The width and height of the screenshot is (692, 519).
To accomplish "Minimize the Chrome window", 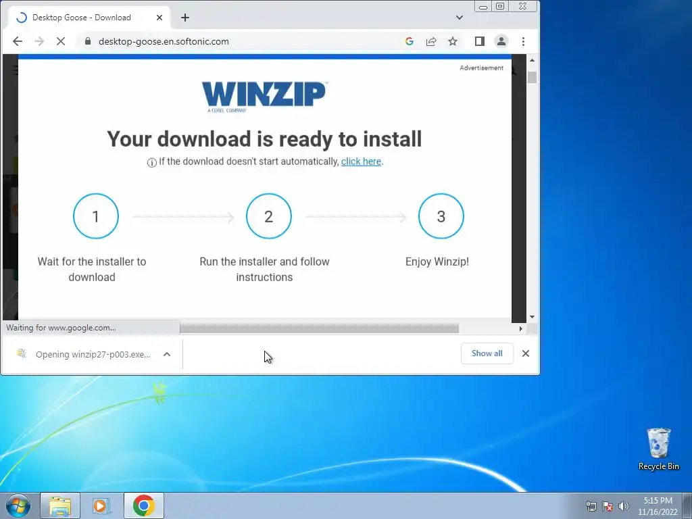I will (x=483, y=7).
